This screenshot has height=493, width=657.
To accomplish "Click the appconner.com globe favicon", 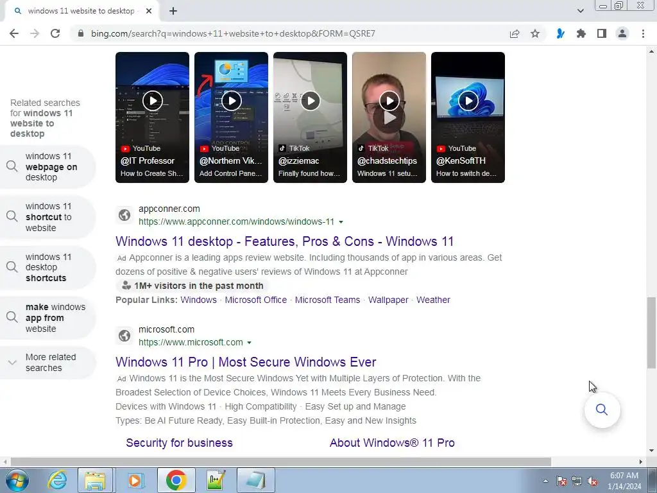I will coord(124,215).
